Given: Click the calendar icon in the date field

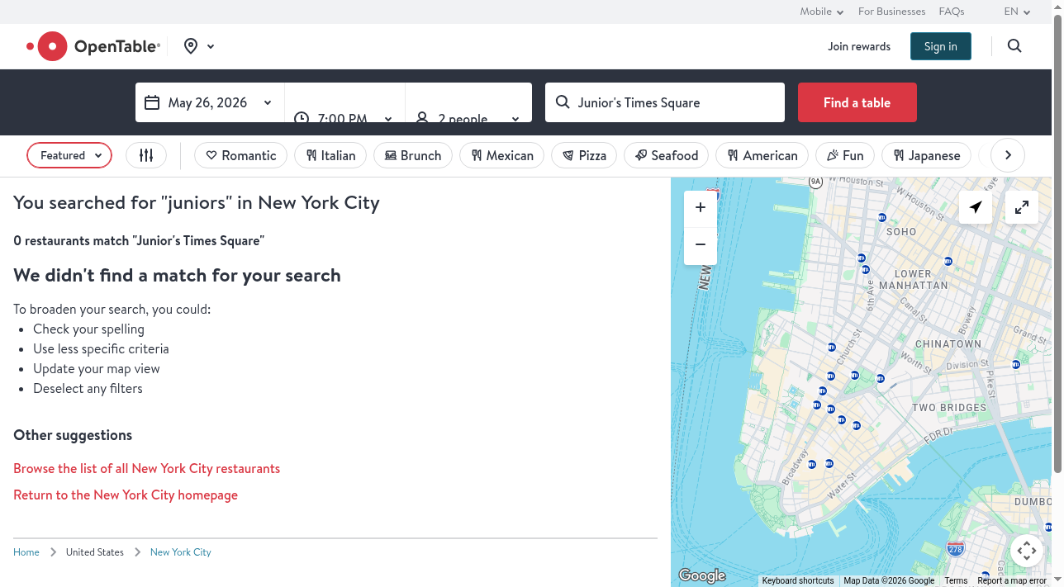Looking at the screenshot, I should pyautogui.click(x=152, y=102).
